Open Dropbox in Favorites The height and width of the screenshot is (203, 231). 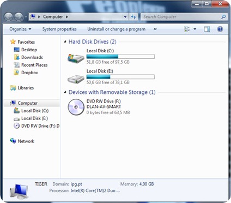point(29,73)
